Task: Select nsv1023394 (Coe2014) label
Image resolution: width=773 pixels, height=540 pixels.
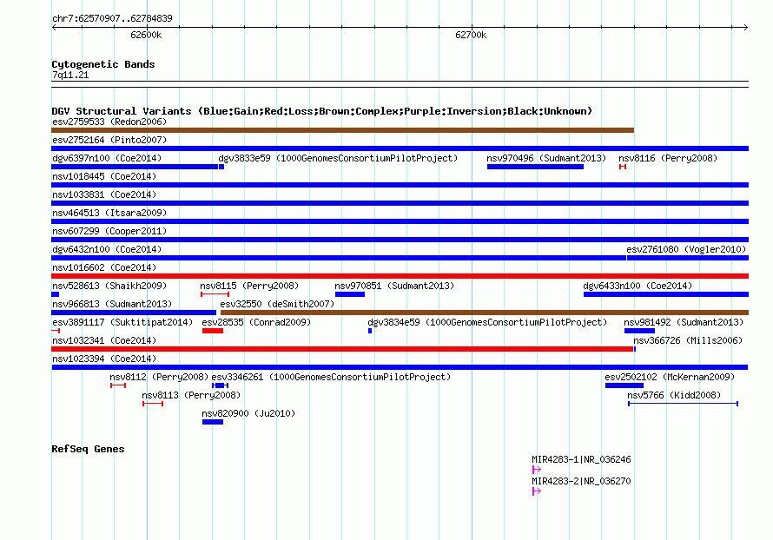Action: (x=104, y=359)
